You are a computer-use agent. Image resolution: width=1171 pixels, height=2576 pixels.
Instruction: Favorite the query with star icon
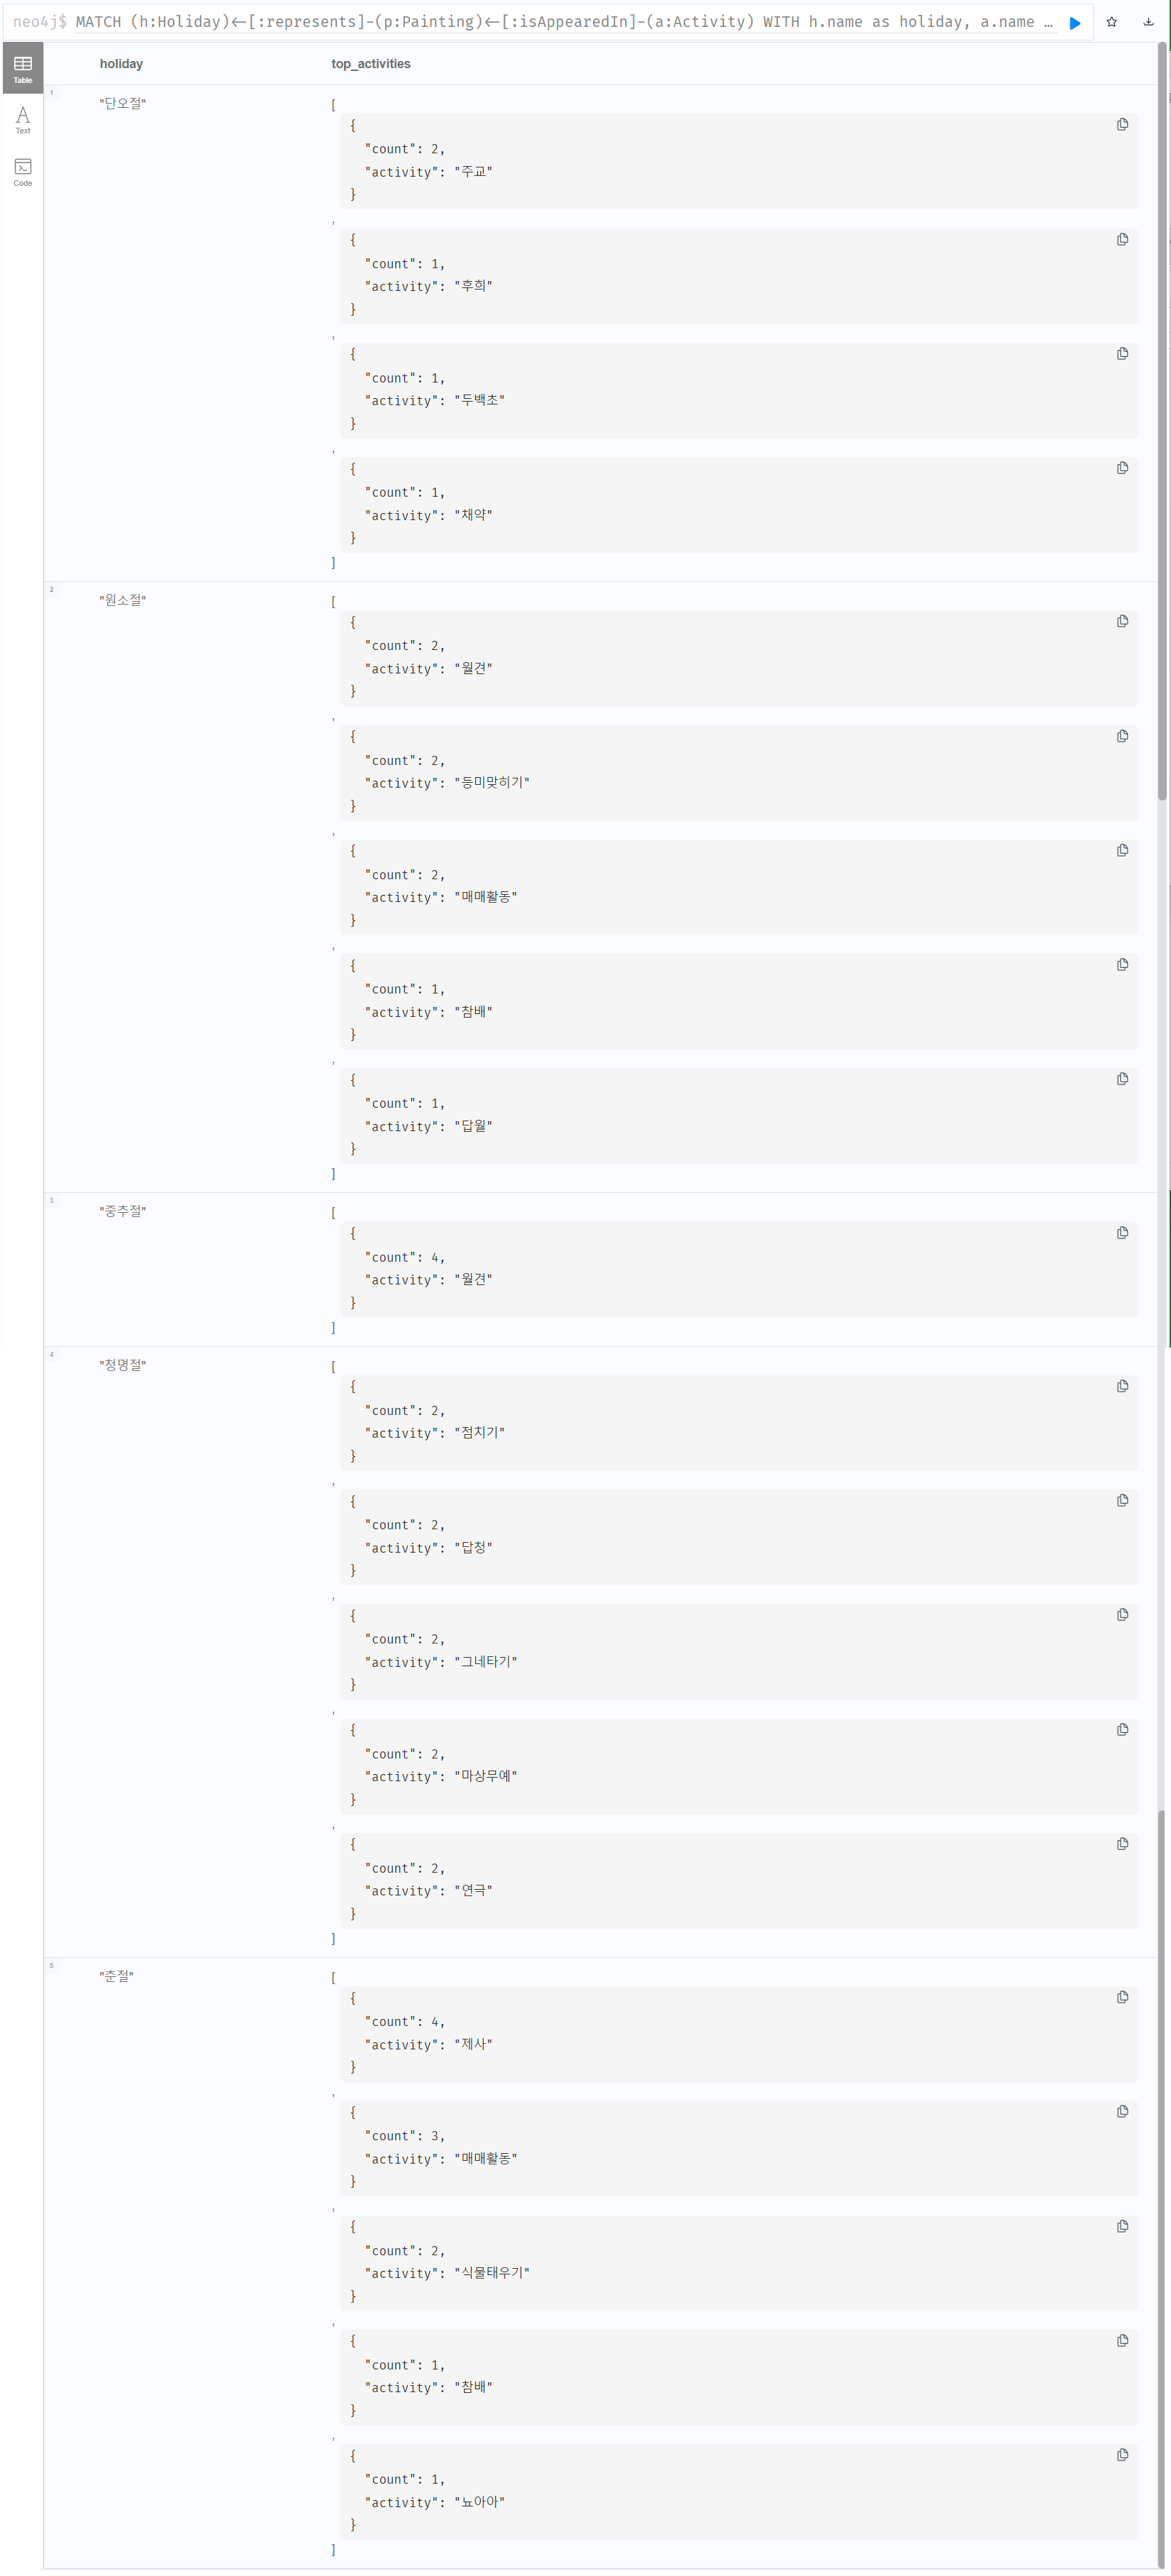(x=1111, y=22)
